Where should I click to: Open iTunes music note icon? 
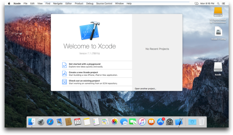[x=142, y=122]
